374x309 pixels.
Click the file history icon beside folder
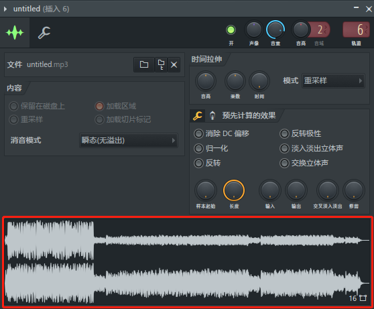tap(162, 64)
